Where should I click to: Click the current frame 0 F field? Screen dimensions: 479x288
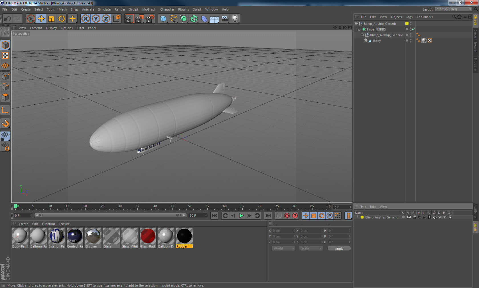click(x=23, y=215)
